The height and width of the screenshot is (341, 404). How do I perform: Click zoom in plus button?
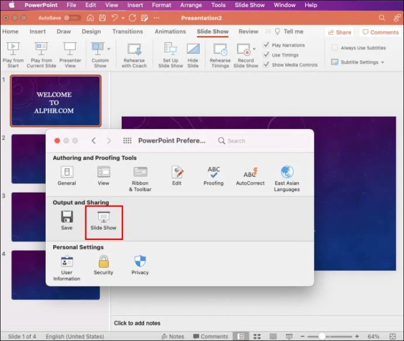click(x=357, y=336)
